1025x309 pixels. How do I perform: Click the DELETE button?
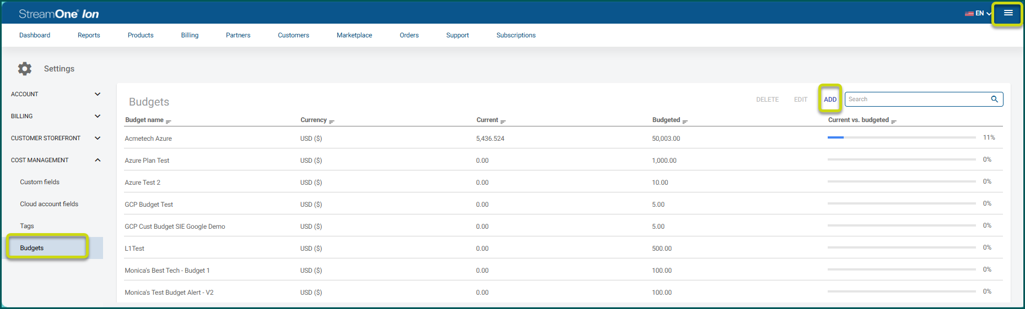click(x=767, y=100)
